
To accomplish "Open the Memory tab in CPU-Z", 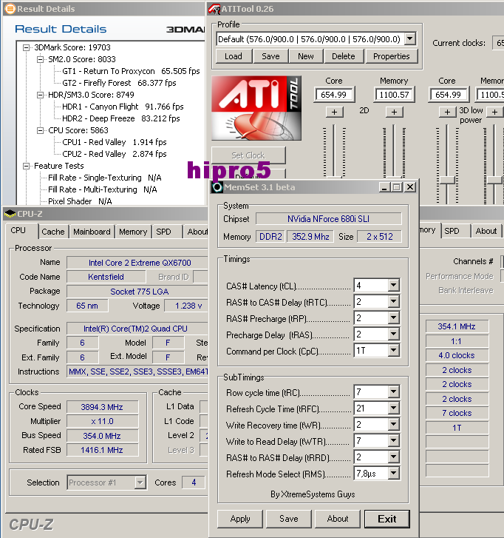I will coord(133,232).
